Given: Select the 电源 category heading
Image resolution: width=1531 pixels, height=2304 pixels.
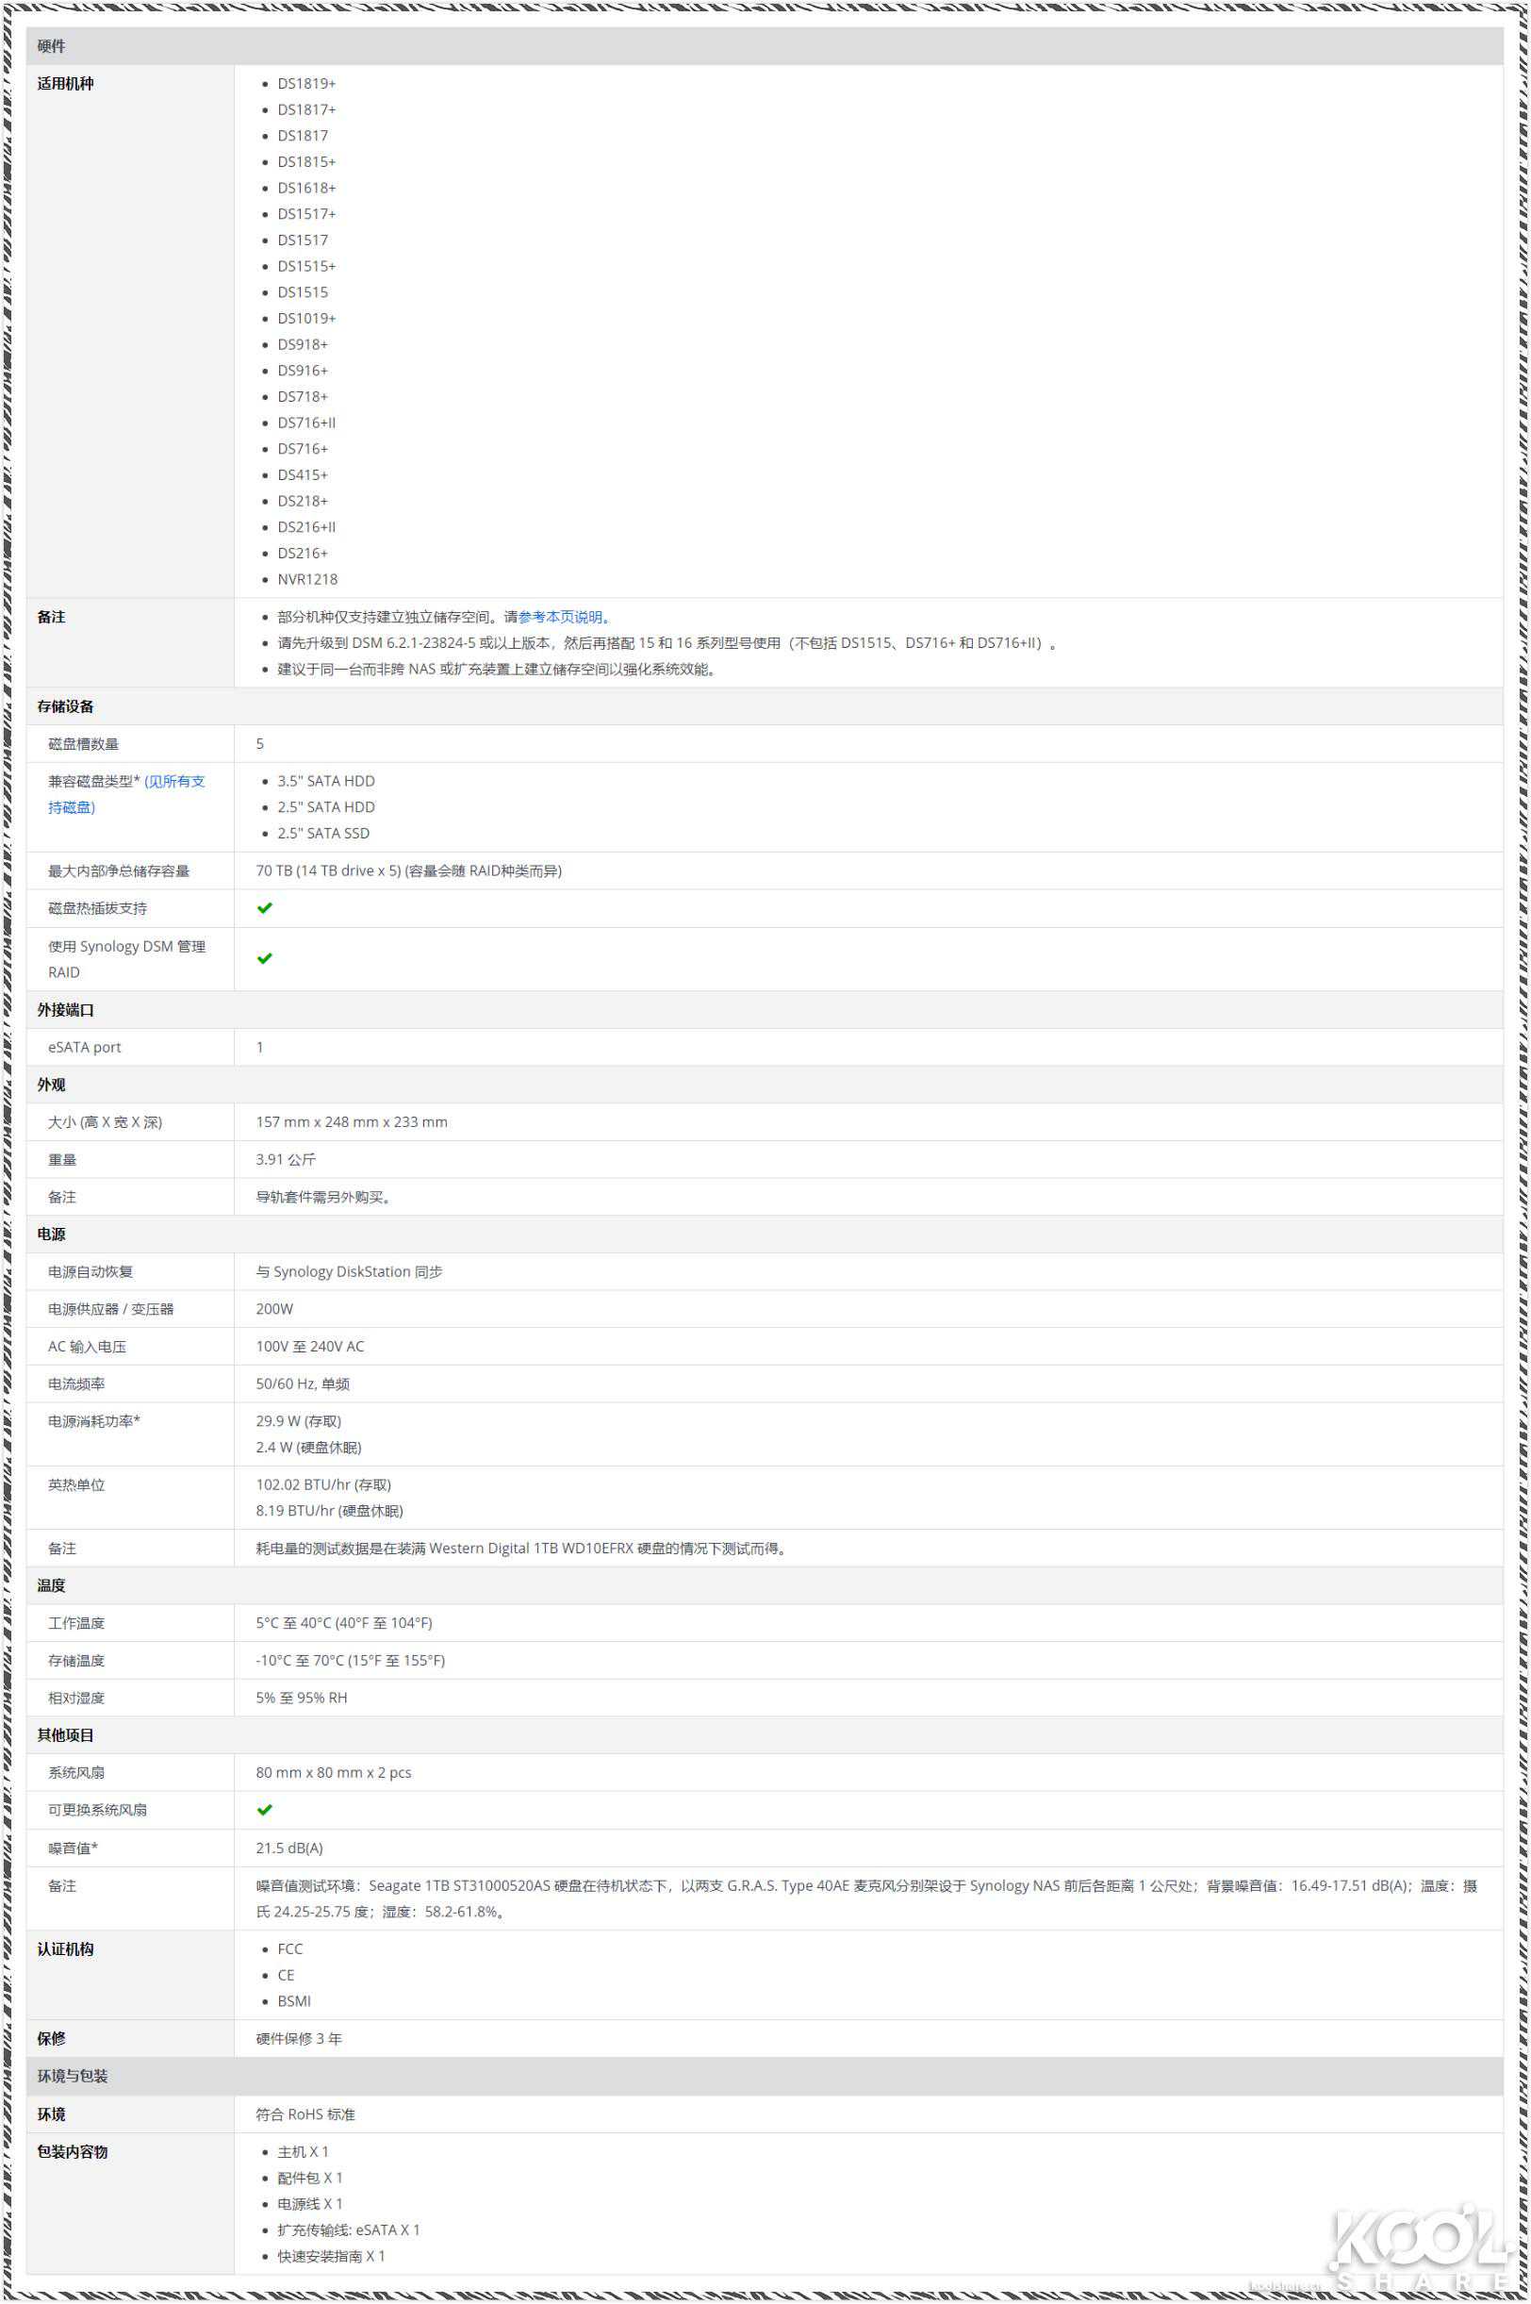Looking at the screenshot, I should tap(51, 1235).
